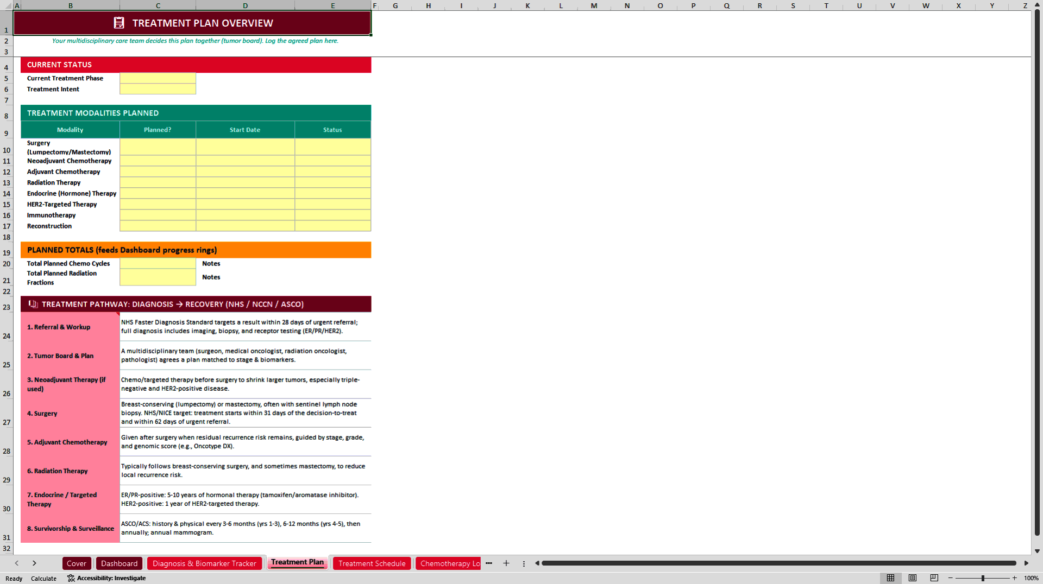Open the Chemotherapy Log sheet tab
The image size is (1043, 584).
pos(449,563)
